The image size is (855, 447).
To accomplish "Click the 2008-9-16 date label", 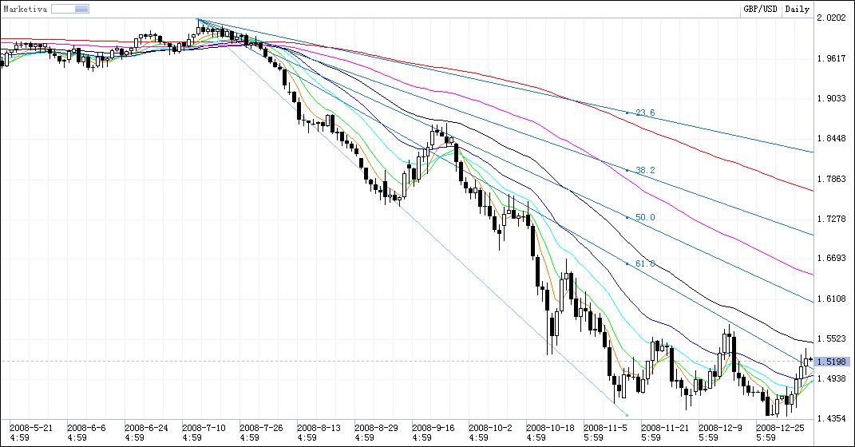I will (433, 428).
